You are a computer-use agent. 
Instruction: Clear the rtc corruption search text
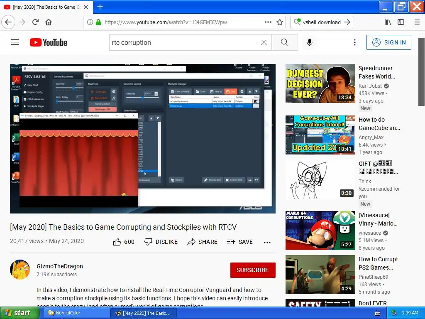pos(264,42)
